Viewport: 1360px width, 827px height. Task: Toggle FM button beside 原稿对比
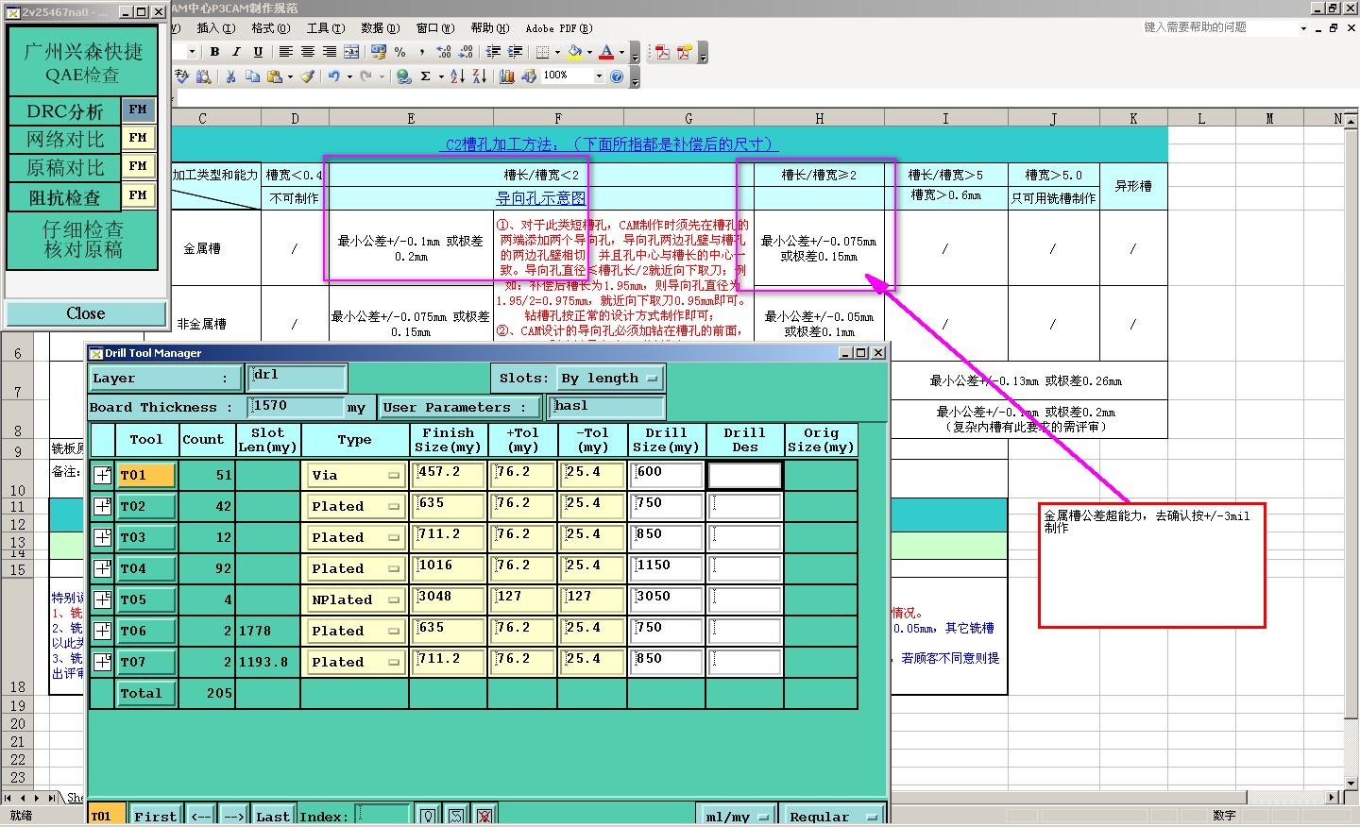[138, 166]
